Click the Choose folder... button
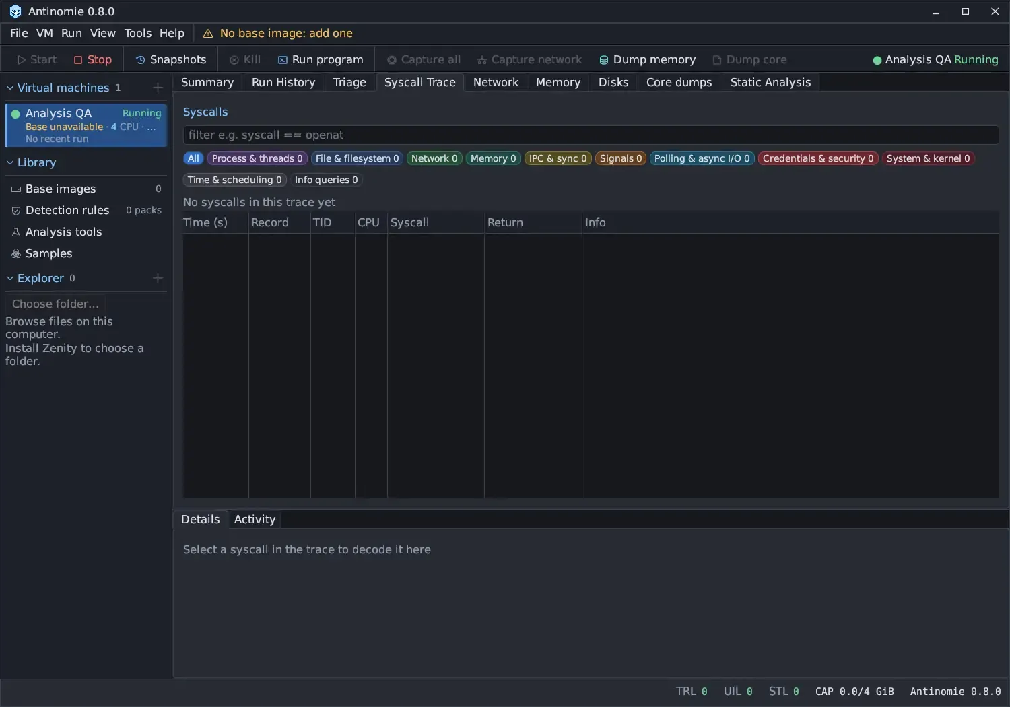This screenshot has width=1010, height=707. (x=55, y=304)
